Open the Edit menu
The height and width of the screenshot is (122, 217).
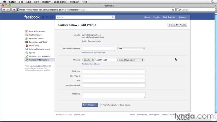coord(28,2)
